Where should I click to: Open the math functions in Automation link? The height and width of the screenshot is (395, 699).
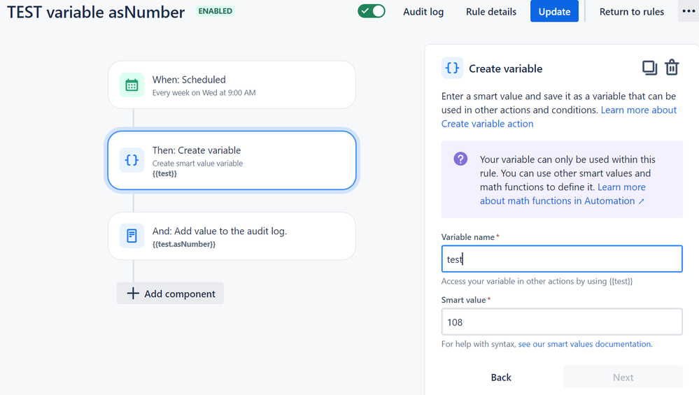(558, 201)
